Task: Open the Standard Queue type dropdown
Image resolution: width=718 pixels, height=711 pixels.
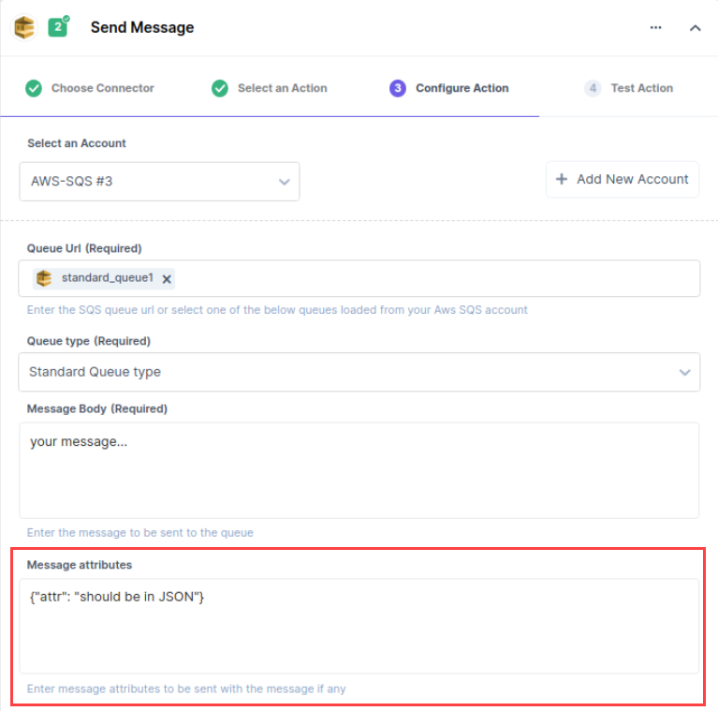Action: tap(359, 372)
